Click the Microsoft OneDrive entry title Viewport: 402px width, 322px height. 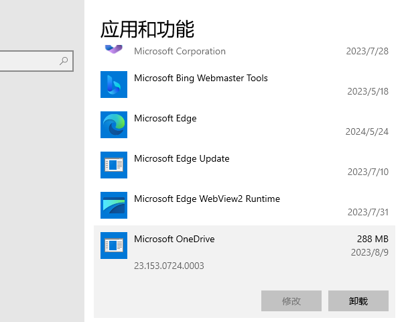pyautogui.click(x=174, y=239)
